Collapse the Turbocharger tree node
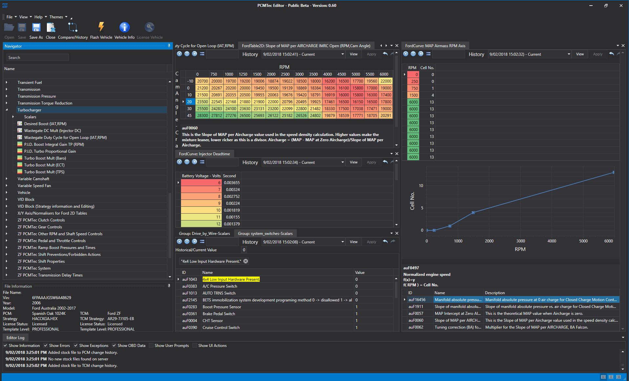This screenshot has width=629, height=381. click(7, 110)
